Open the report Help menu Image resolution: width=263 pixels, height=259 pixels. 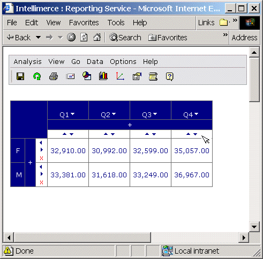pyautogui.click(x=151, y=62)
